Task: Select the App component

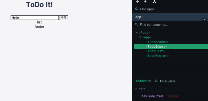Action: click(147, 37)
